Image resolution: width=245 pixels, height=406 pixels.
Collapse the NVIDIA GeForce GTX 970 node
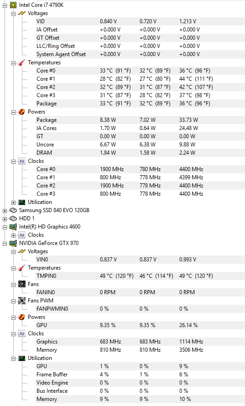pyautogui.click(x=5, y=244)
